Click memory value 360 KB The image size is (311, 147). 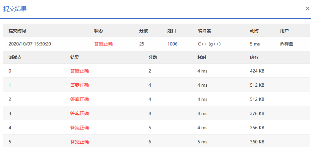coord(257,142)
